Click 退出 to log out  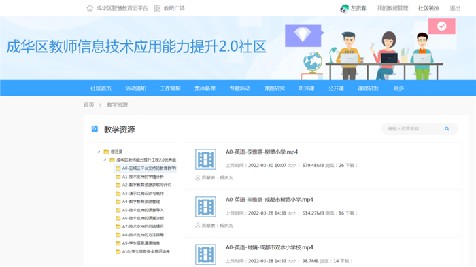[455, 8]
